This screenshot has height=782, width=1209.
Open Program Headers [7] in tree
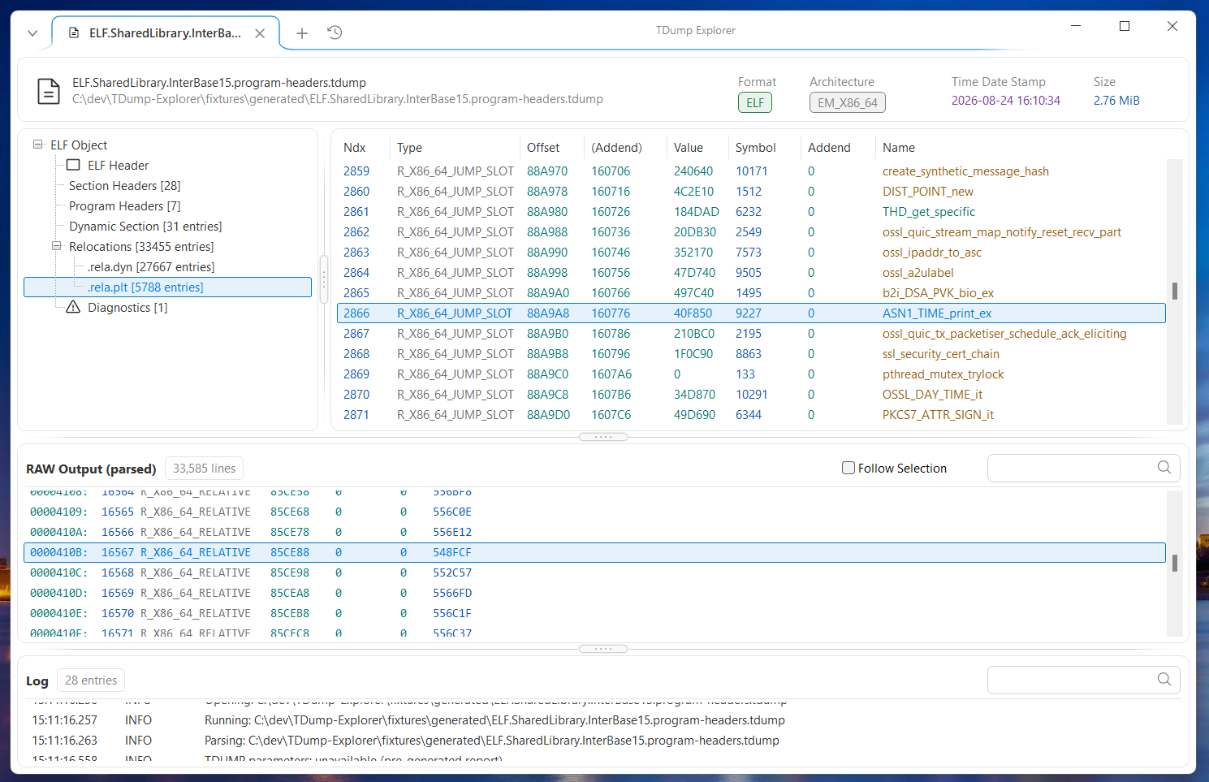point(125,205)
